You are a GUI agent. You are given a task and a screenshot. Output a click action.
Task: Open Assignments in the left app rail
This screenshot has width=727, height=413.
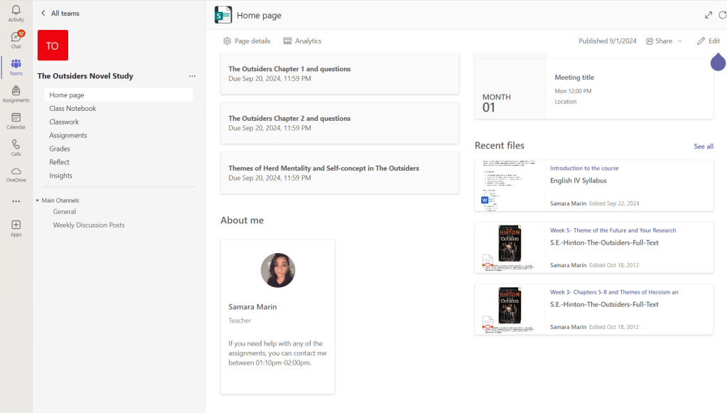[16, 91]
